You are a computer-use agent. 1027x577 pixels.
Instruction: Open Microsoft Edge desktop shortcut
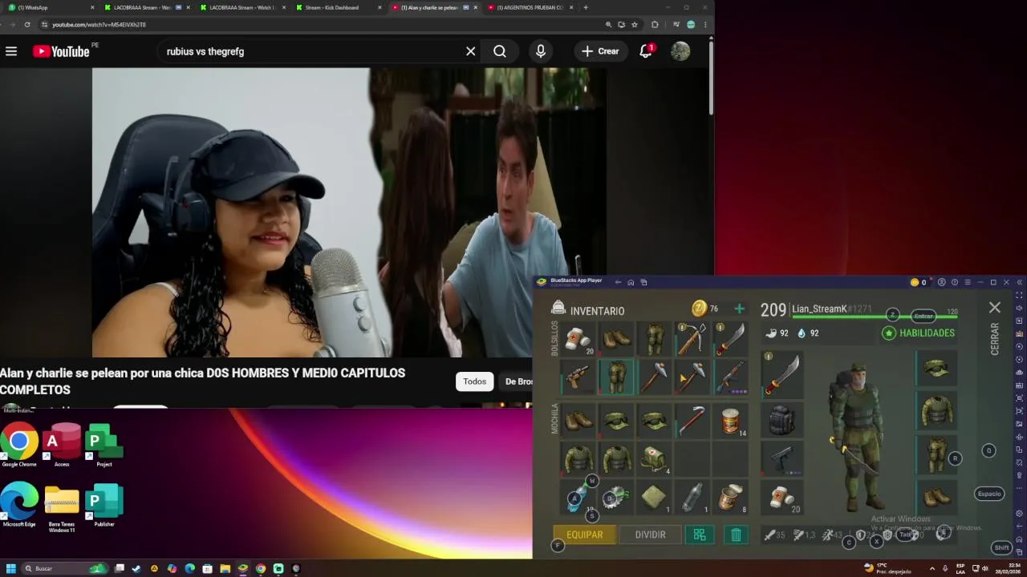tap(19, 505)
